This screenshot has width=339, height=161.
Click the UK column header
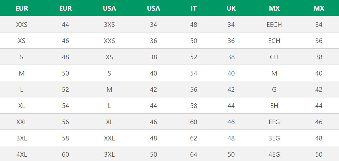tap(231, 9)
